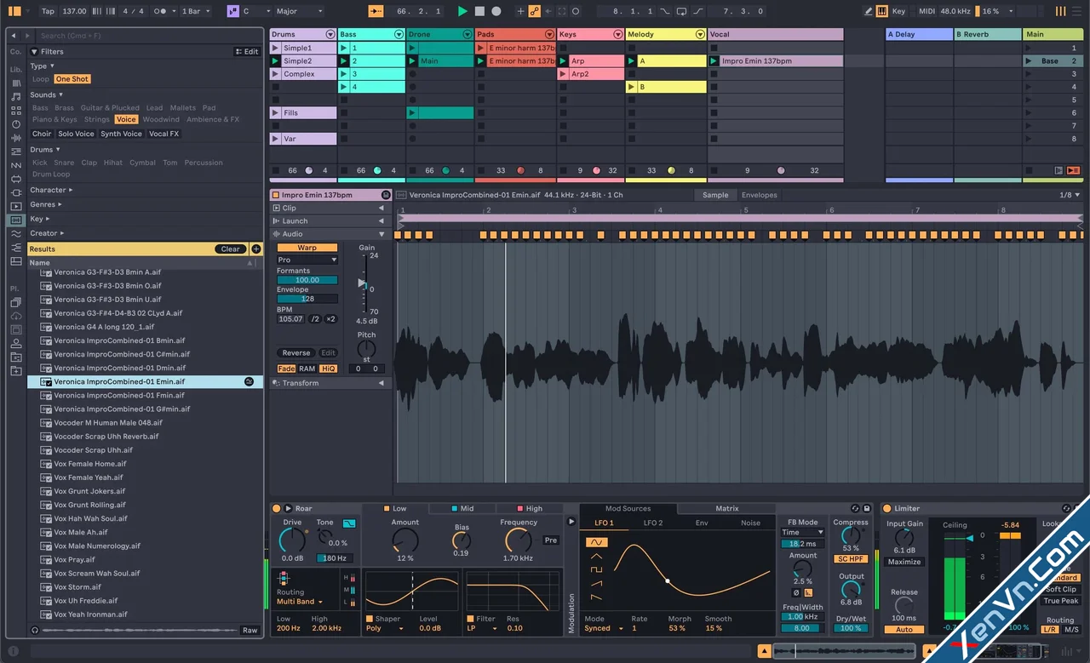1090x663 pixels.
Task: Launch Melody clip B
Action: pyautogui.click(x=631, y=87)
